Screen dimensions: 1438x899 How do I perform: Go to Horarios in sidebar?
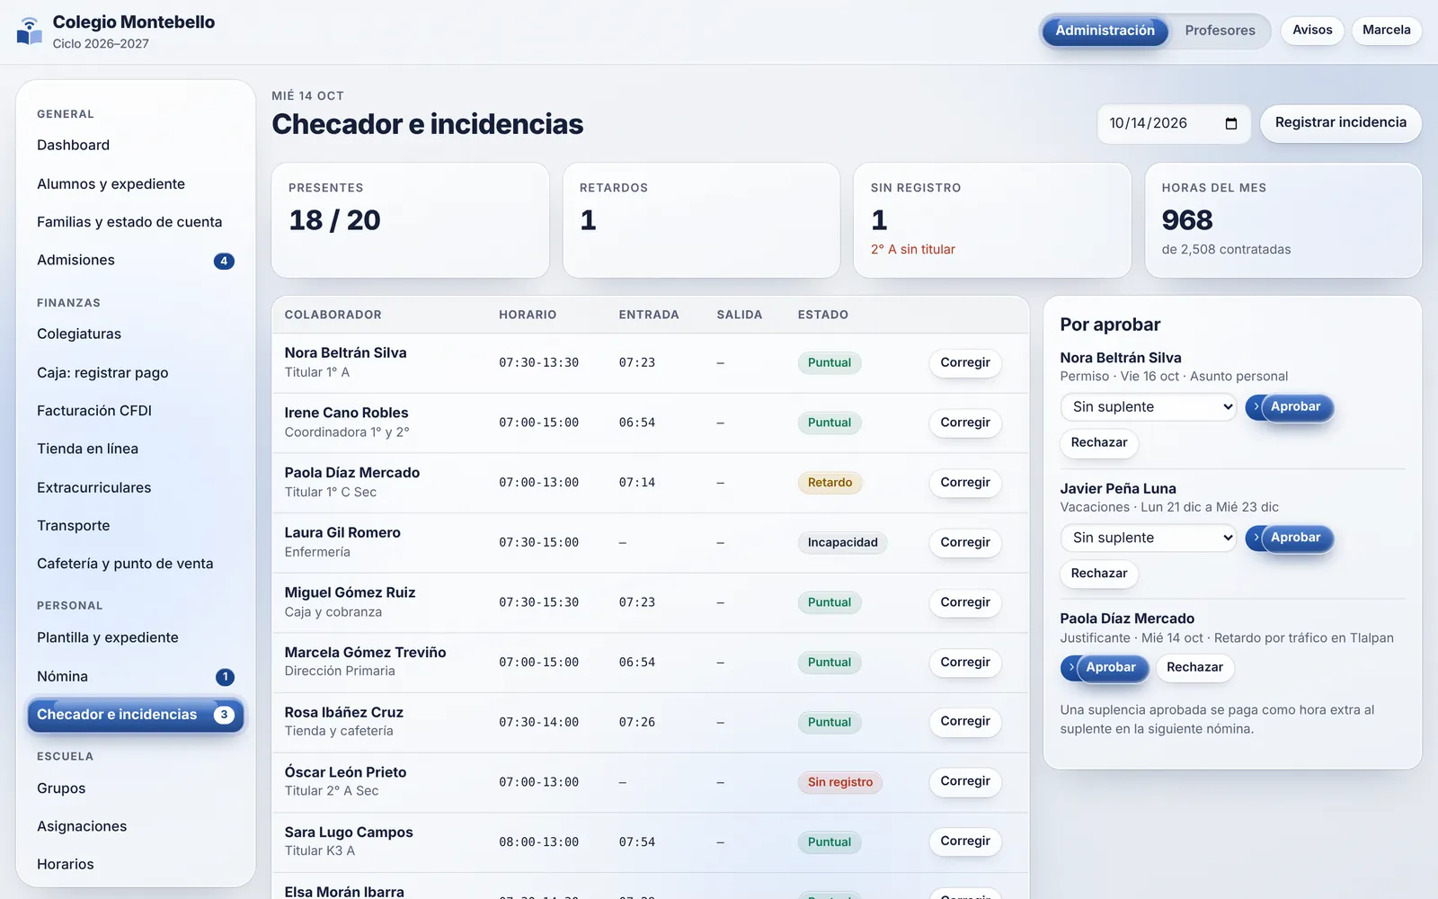click(x=136, y=864)
